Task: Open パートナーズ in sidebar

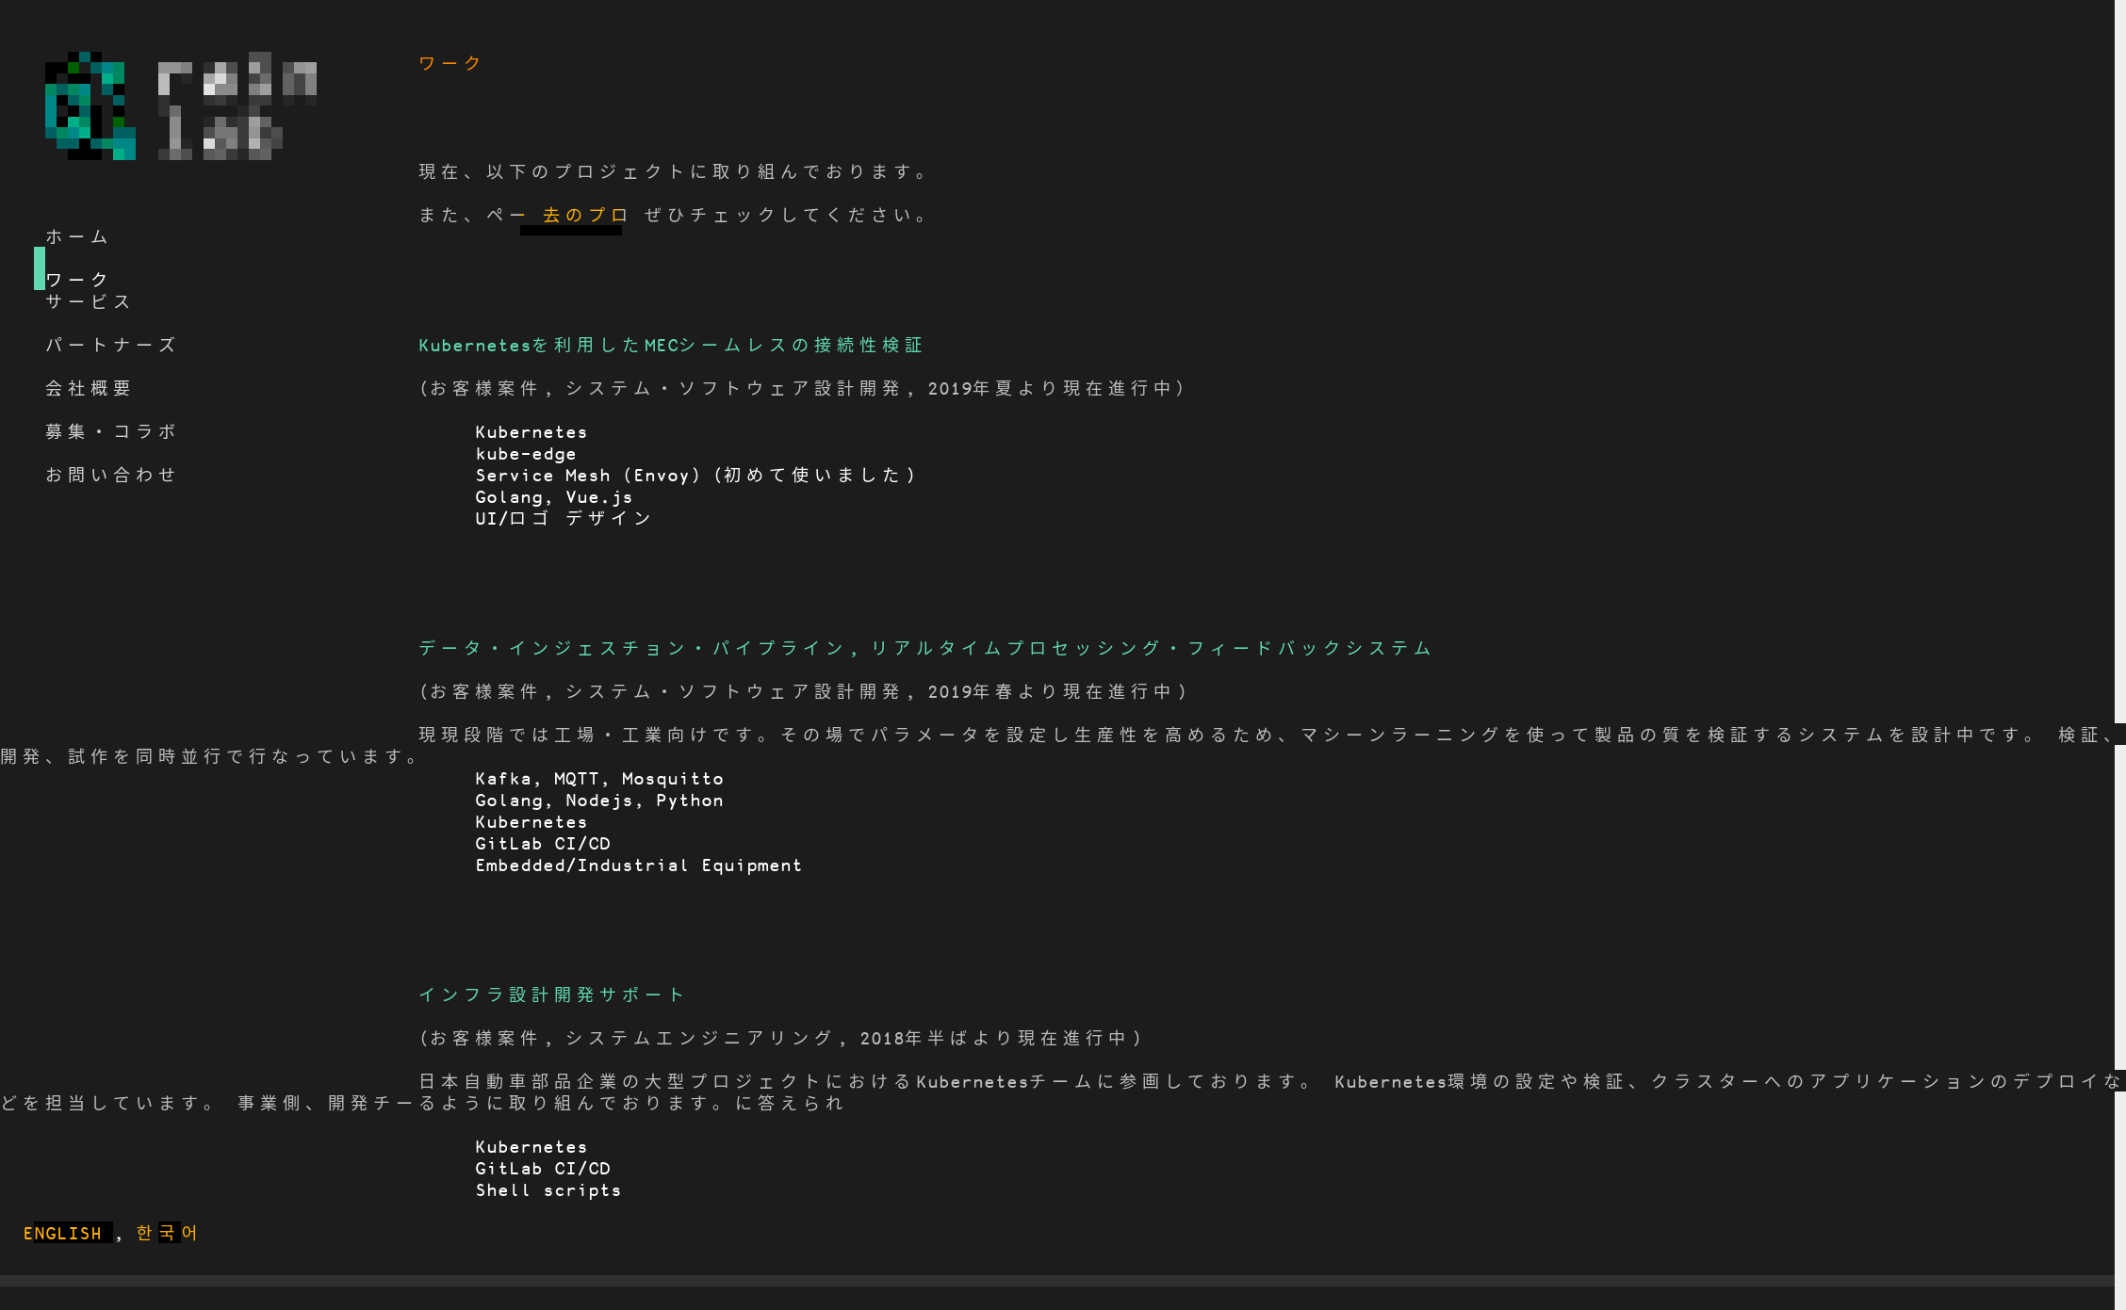Action: (x=111, y=345)
